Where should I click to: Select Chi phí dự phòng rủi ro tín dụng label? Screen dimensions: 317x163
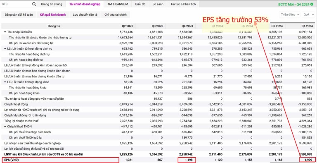click(25, 115)
